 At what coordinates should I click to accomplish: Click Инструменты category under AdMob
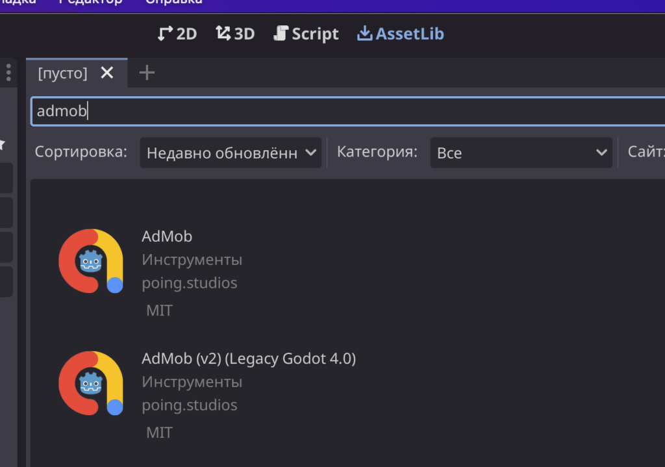[x=192, y=260]
